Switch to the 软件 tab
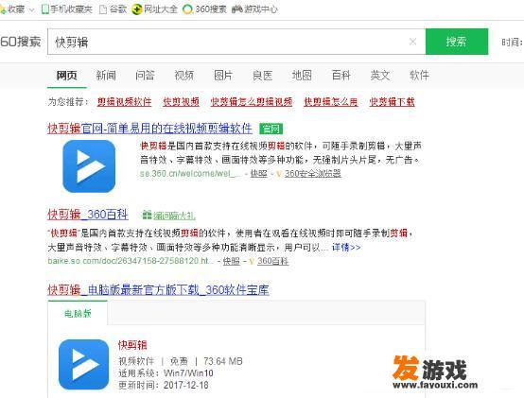The height and width of the screenshot is (398, 524). (419, 75)
